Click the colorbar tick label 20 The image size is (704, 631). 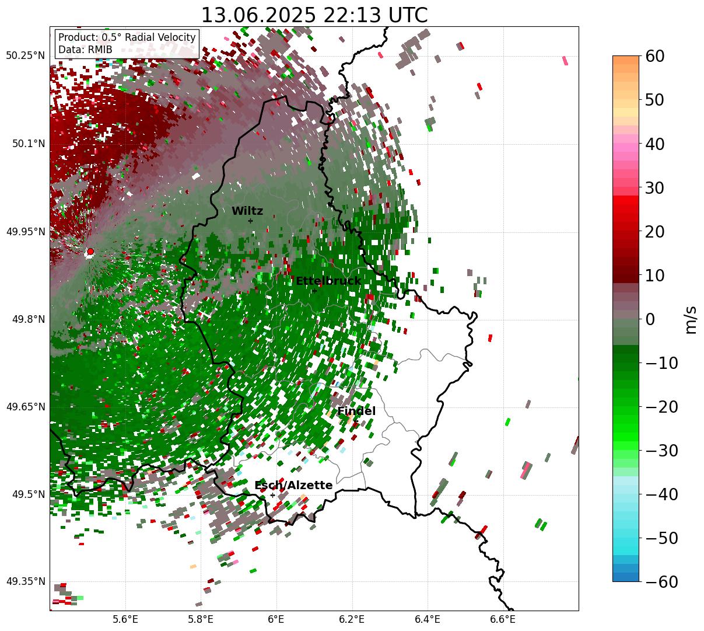654,231
